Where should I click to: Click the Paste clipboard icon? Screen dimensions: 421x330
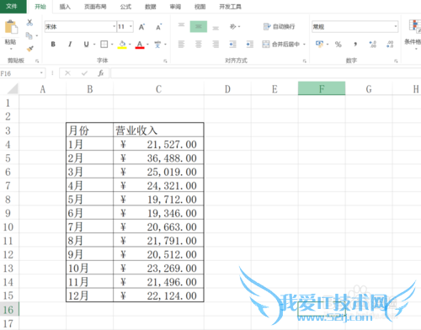tap(11, 27)
